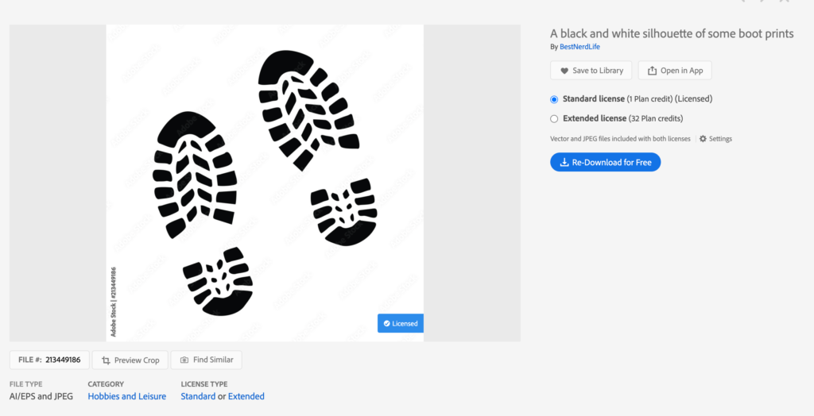Click the download arrow icon on Re-Download
Viewport: 814px width, 416px height.
[x=564, y=163]
